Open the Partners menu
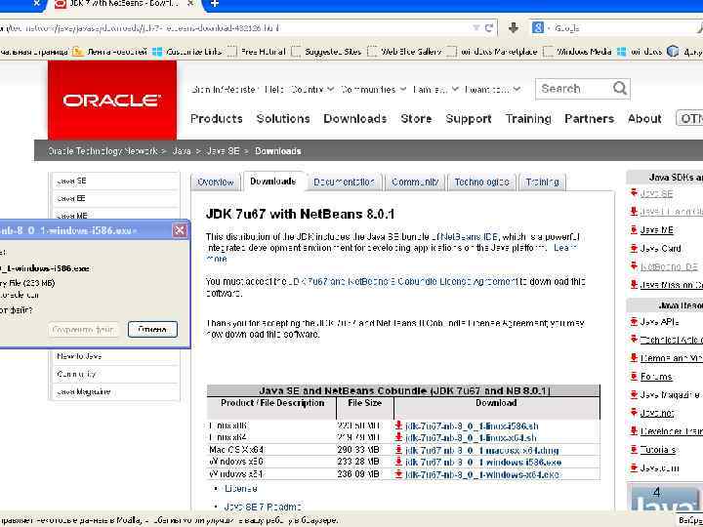Image resolution: width=703 pixels, height=527 pixels. coord(589,119)
